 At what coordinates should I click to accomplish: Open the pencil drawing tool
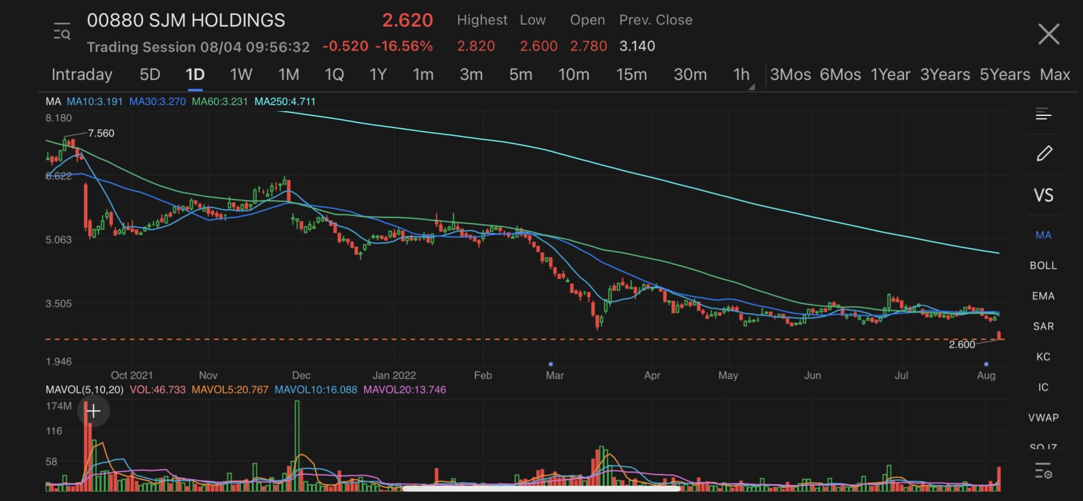coord(1044,154)
